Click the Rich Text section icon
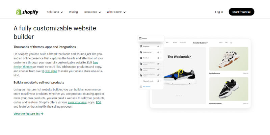This screenshot has height=135, width=270. click(x=140, y=58)
